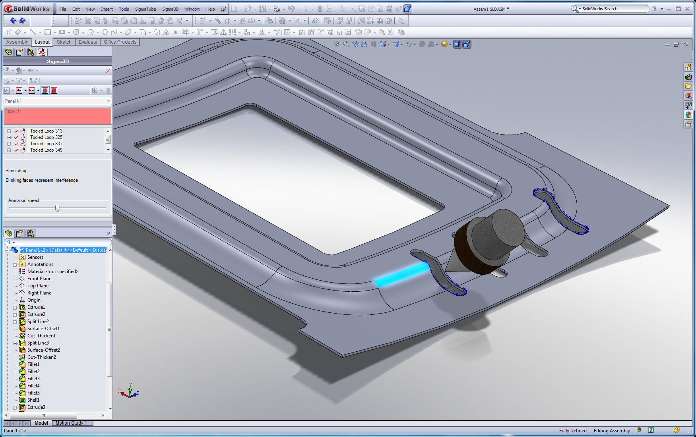
Task: Pause the Sigma3D simulation
Action: coord(45,90)
